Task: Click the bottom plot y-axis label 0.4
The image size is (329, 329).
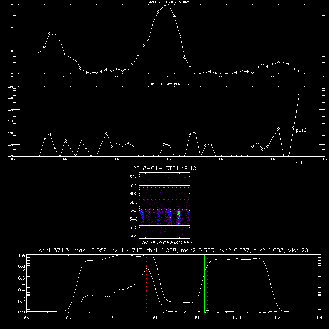Action: coord(22,290)
